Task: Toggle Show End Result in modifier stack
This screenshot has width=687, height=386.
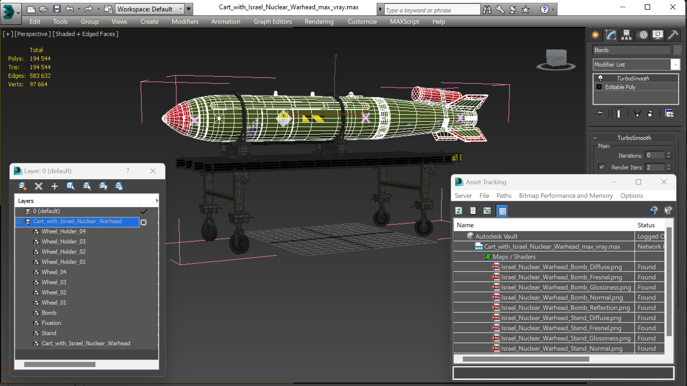Action: [x=618, y=114]
